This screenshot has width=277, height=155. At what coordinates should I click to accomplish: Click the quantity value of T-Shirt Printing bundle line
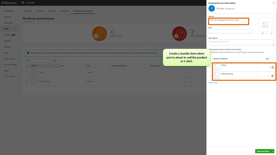[268, 76]
